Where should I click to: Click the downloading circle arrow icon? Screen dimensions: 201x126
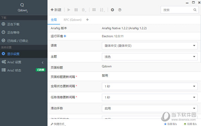point(3,24)
